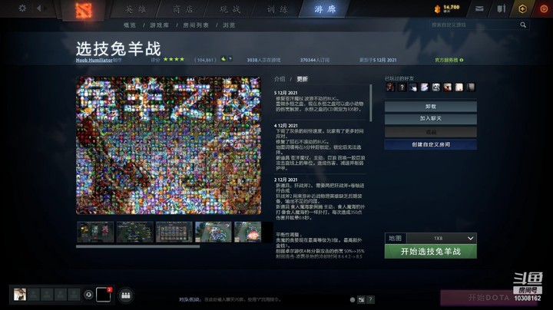The height and width of the screenshot is (310, 553).
Task: Click the 4 12月 2021 update heading
Action: [x=286, y=125]
